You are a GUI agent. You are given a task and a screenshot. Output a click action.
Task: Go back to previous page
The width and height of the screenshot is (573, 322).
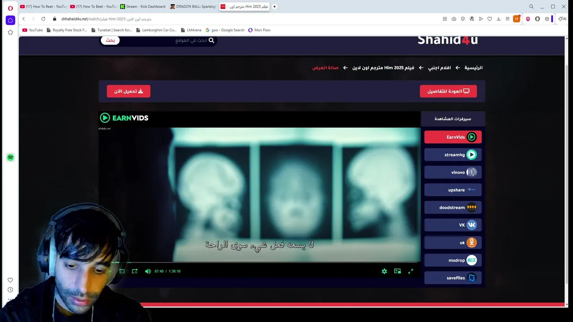click(24, 19)
